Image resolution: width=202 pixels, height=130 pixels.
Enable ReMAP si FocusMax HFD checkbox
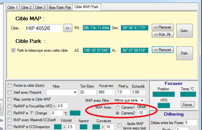click(x=9, y=106)
